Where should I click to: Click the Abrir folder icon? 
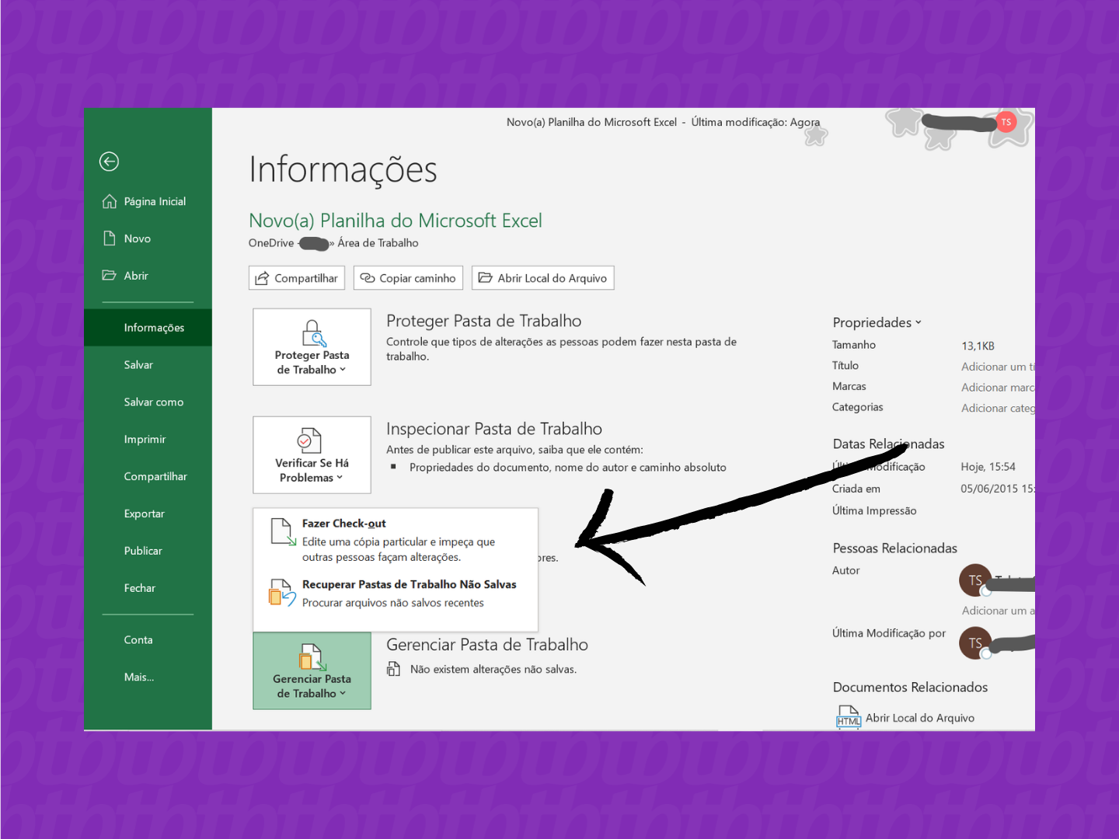(110, 275)
